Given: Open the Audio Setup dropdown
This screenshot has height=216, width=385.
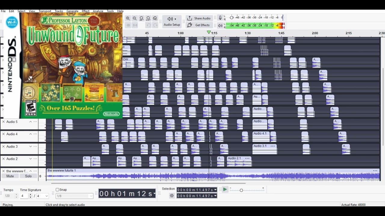Looking at the screenshot, I should click(172, 22).
